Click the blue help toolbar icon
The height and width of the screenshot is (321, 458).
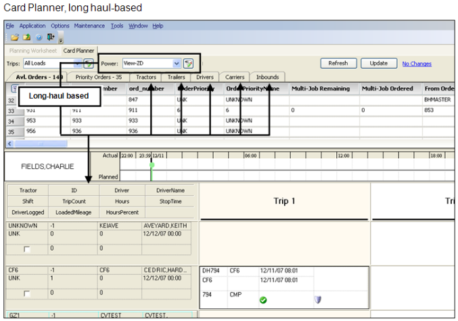click(x=38, y=37)
